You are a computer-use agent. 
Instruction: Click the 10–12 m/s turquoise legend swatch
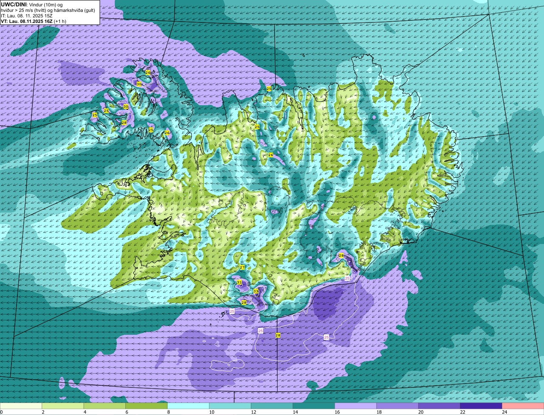pyautogui.click(x=231, y=406)
